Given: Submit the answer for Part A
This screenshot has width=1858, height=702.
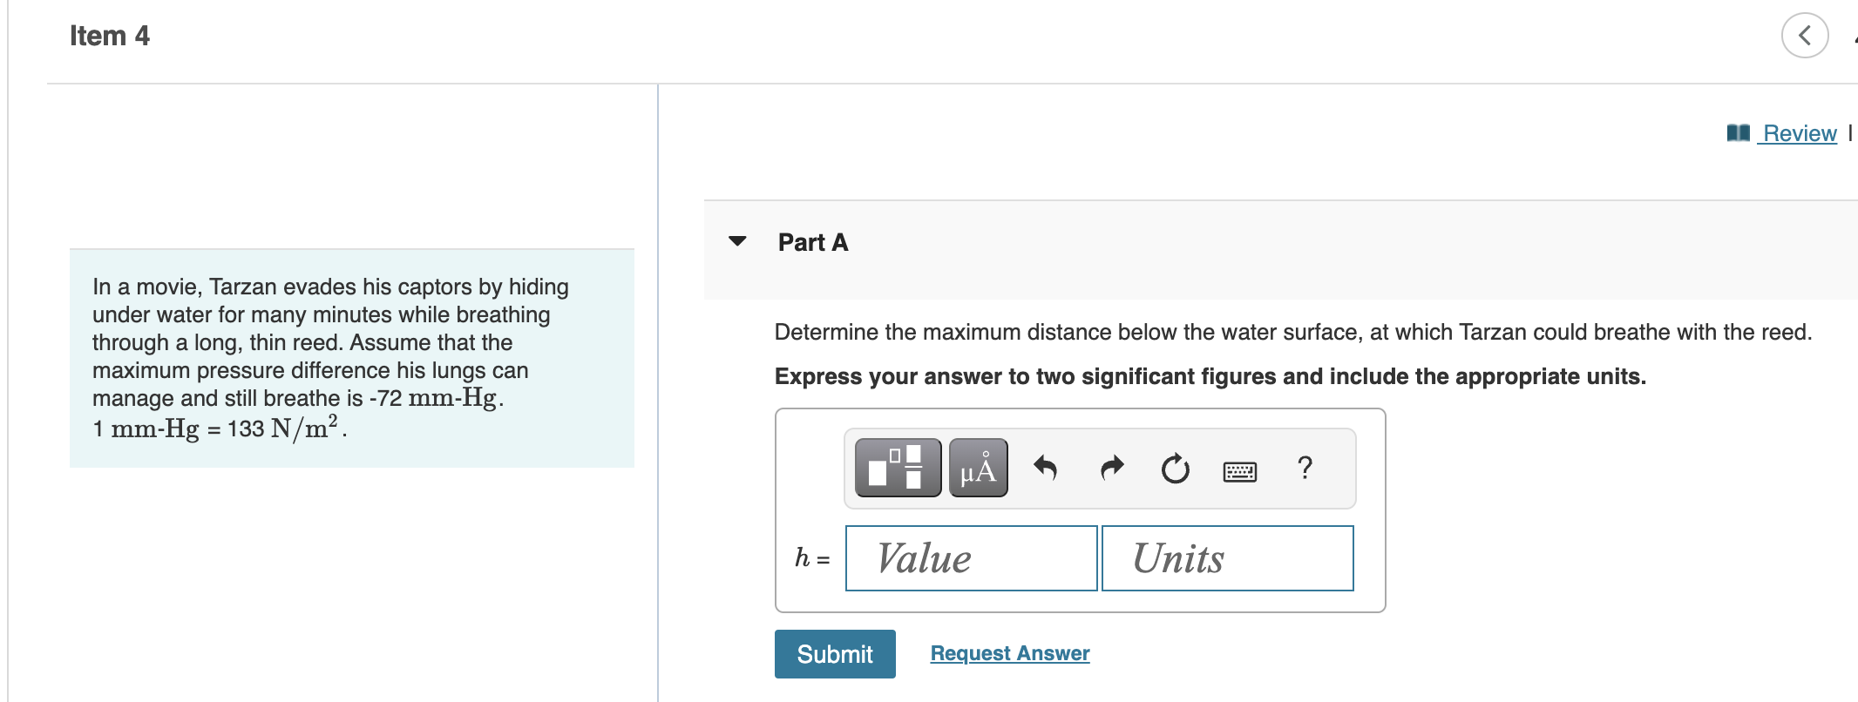Looking at the screenshot, I should (x=834, y=653).
